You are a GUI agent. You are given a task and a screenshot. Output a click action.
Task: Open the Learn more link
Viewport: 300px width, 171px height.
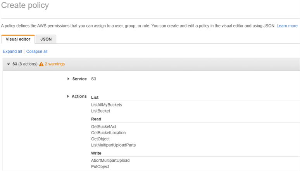click(287, 26)
